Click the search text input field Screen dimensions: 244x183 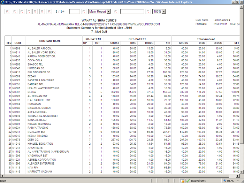click(x=132, y=12)
